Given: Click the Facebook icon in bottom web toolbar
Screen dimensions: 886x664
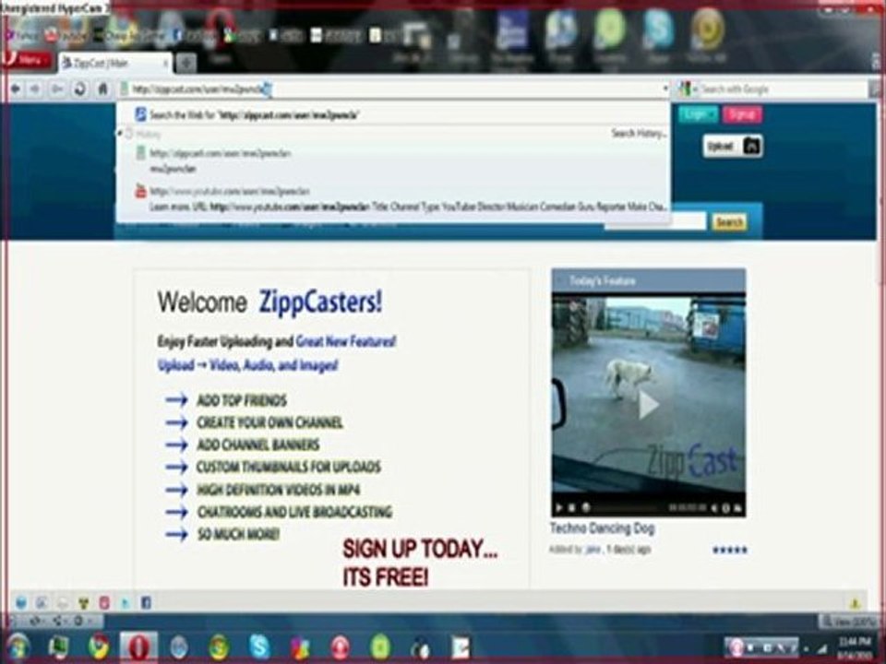Looking at the screenshot, I should pos(146,602).
